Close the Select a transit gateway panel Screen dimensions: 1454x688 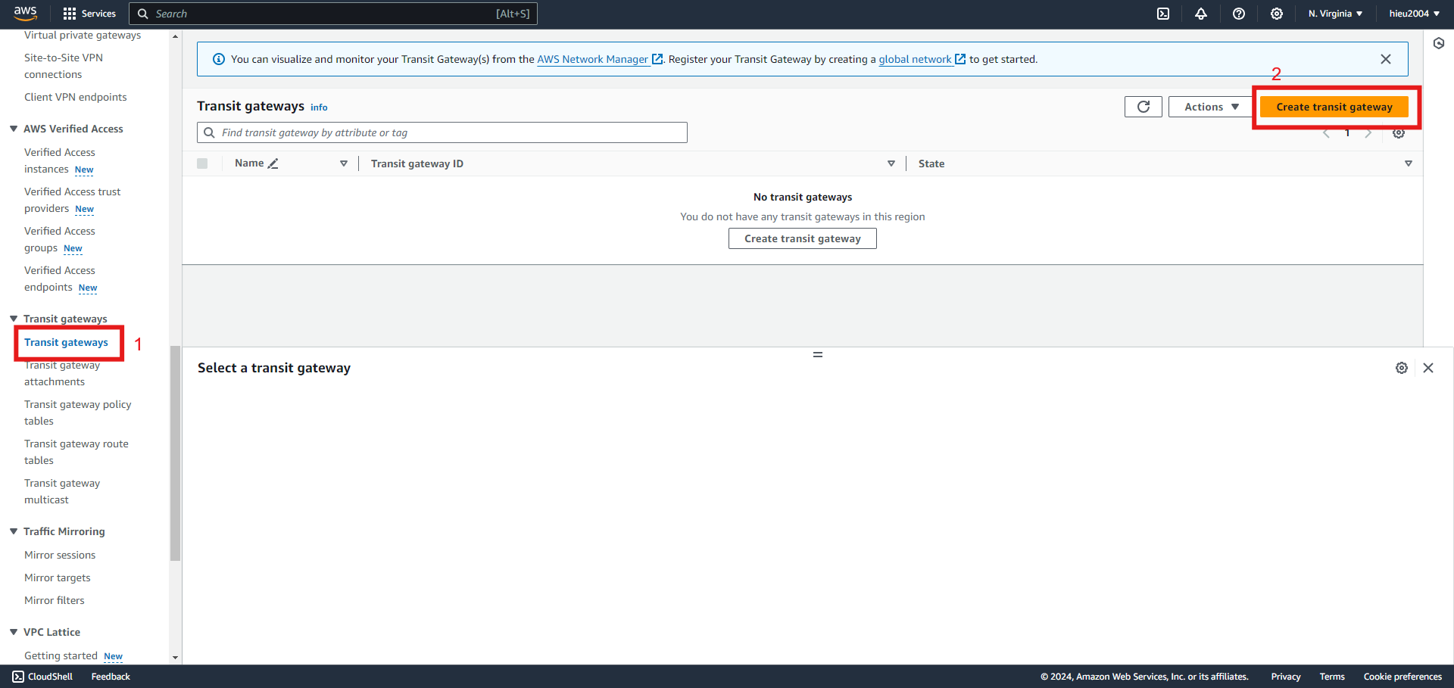(1428, 368)
